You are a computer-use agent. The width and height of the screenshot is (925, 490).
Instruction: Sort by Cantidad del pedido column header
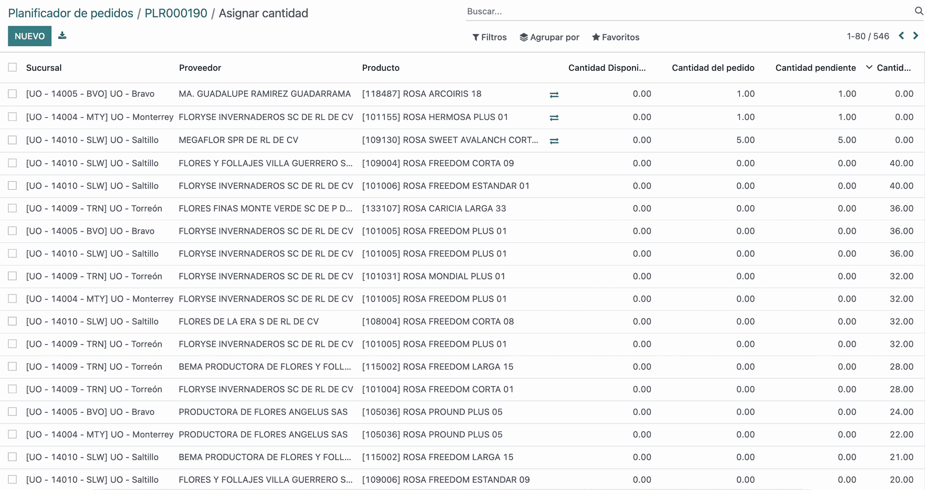click(713, 68)
